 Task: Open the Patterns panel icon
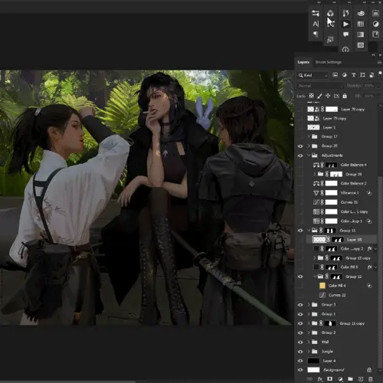[x=361, y=45]
